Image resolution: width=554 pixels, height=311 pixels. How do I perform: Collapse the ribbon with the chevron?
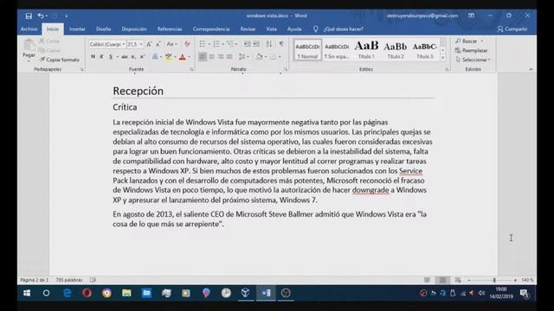(531, 69)
